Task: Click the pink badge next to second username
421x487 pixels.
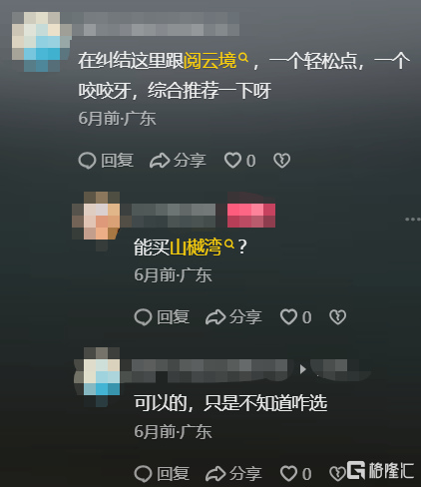Action: click(251, 216)
